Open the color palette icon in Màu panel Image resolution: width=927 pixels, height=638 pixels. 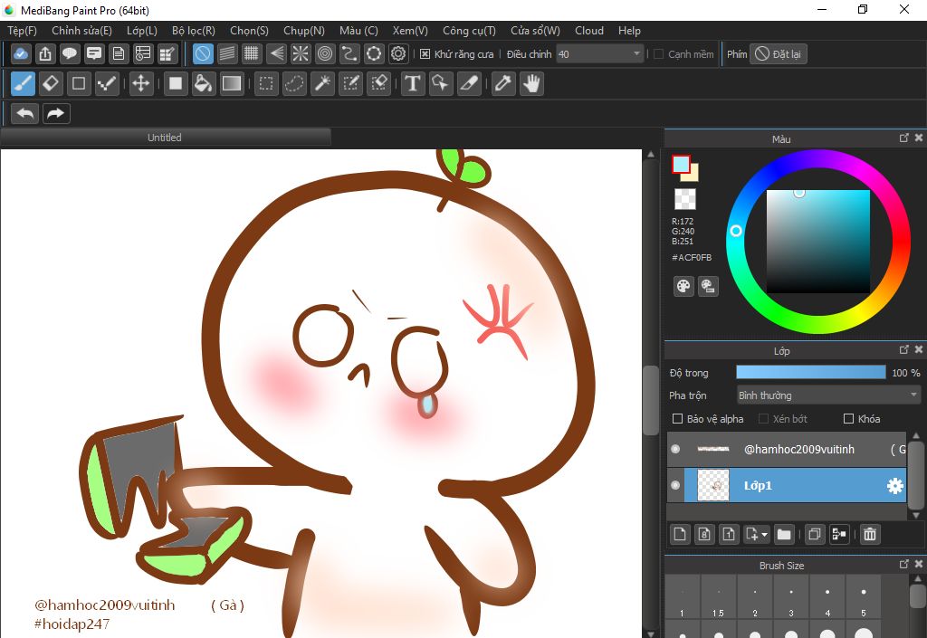[683, 287]
